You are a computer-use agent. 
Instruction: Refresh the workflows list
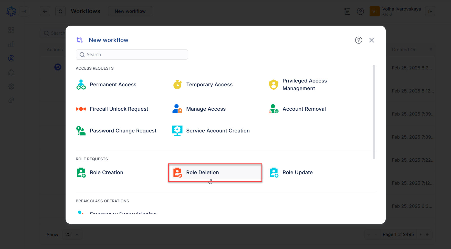pyautogui.click(x=60, y=11)
